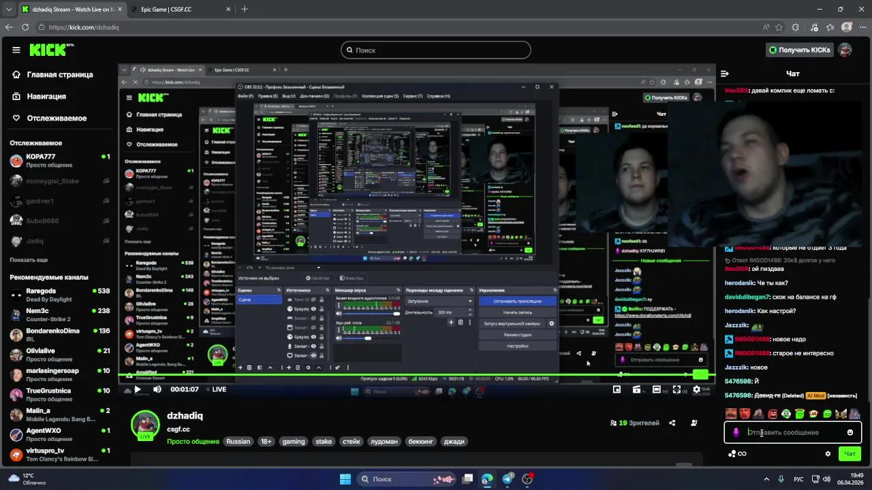The height and width of the screenshot is (490, 872).
Task: Open recommended channel Nem3c
Action: tap(60, 314)
